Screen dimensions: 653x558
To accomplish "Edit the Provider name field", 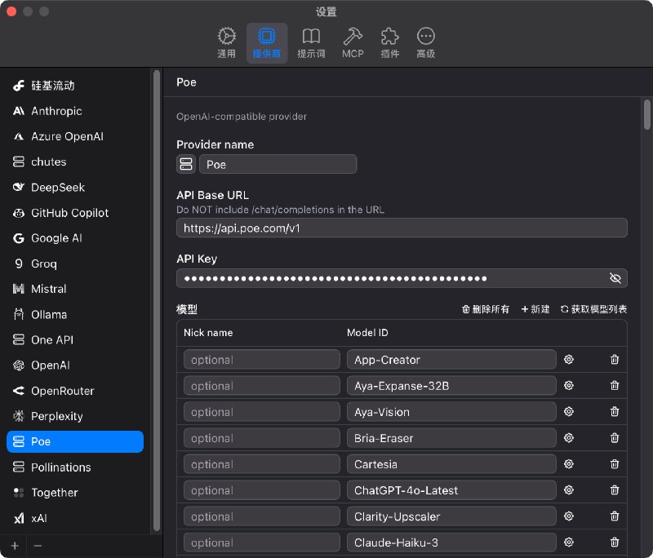I will coord(278,164).
